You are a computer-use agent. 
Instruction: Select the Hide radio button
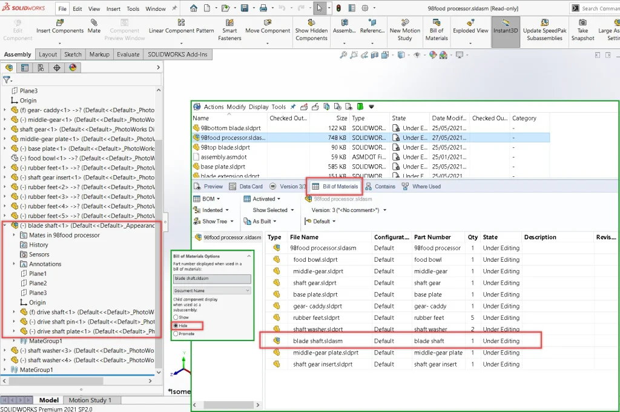[176, 325]
